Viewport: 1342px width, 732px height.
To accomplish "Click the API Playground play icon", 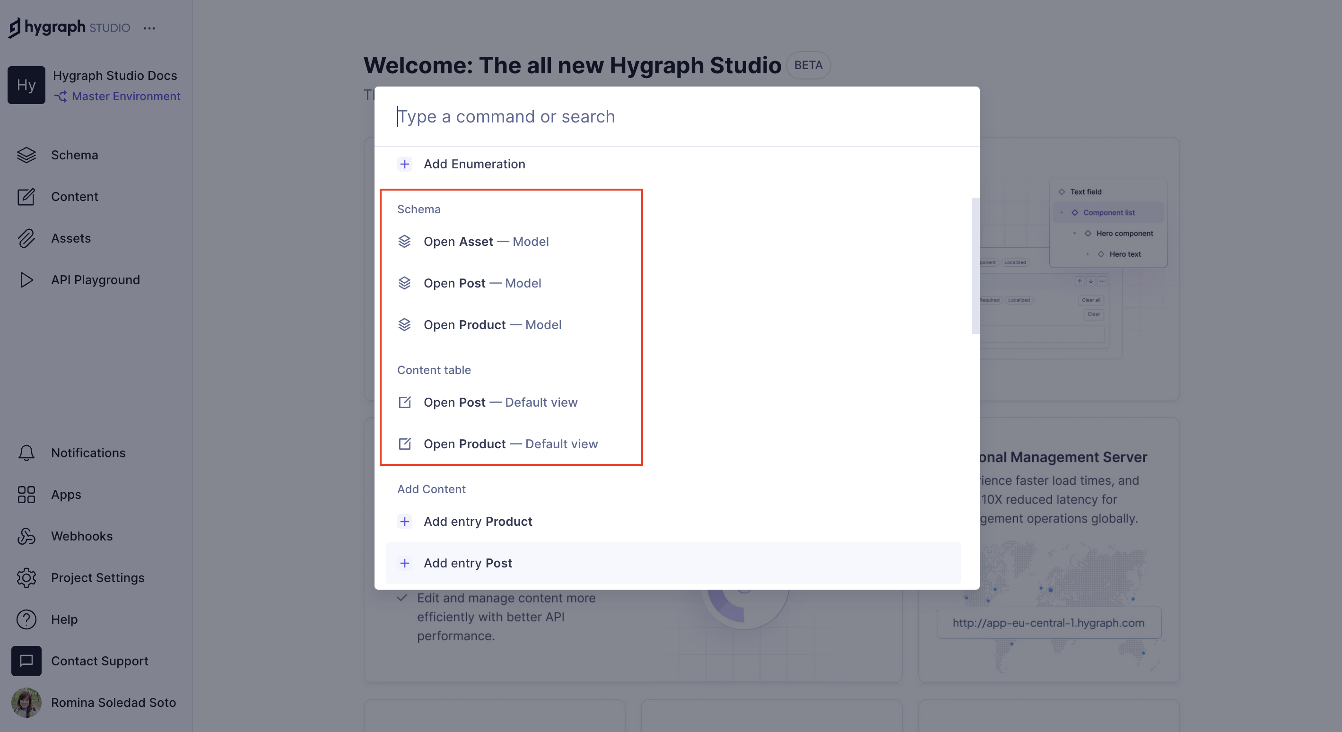I will [26, 280].
